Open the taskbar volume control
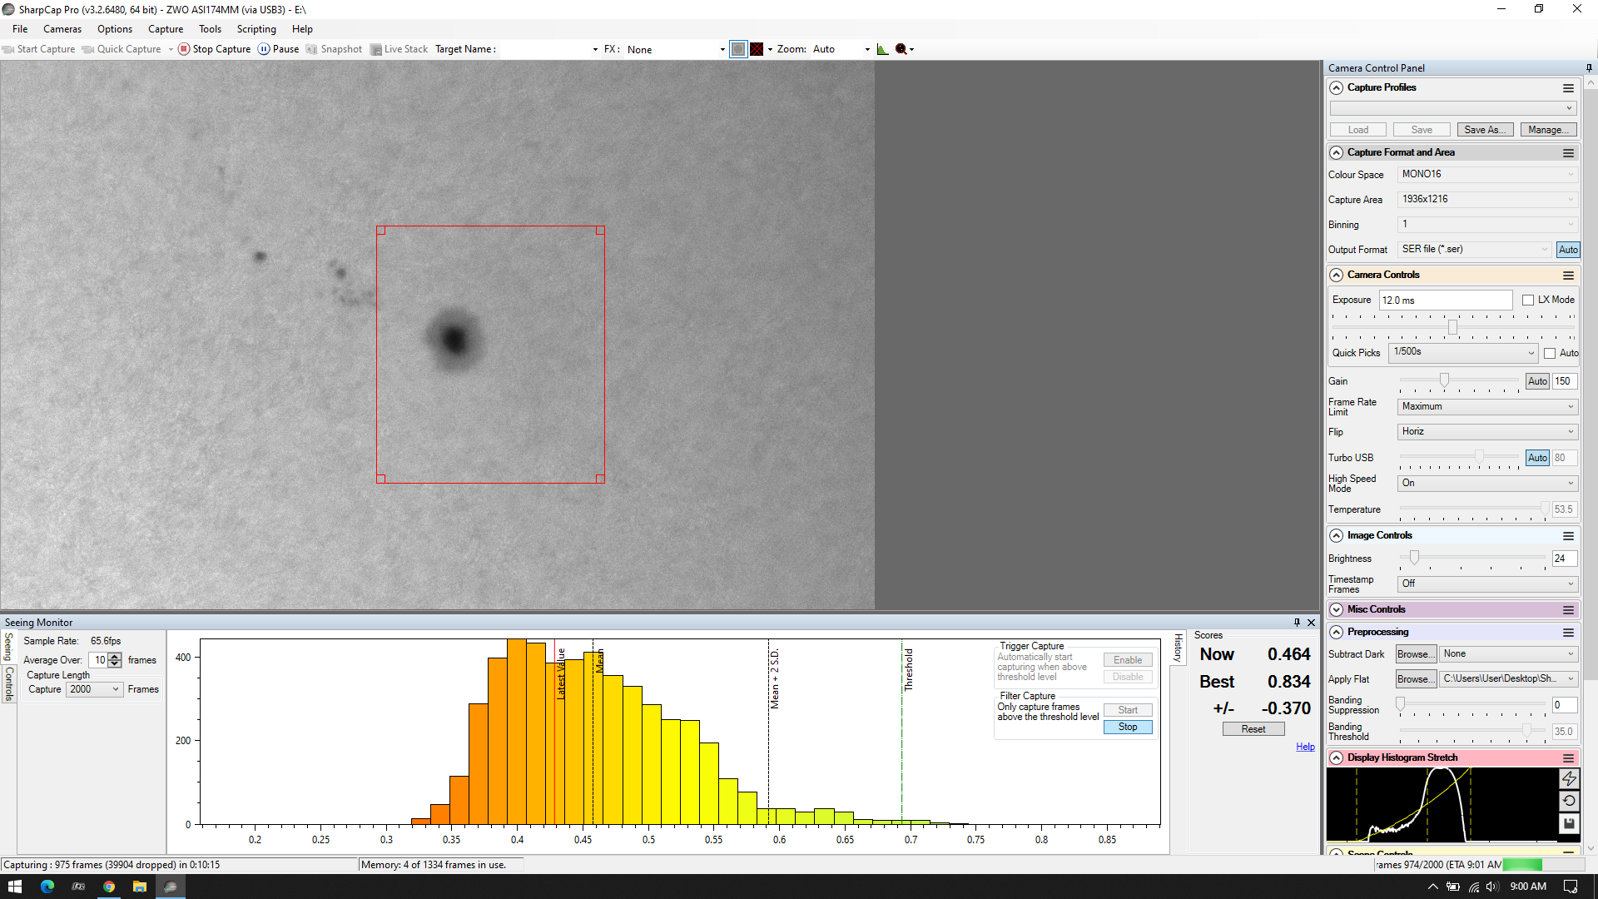Image resolution: width=1598 pixels, height=899 pixels. coord(1494,887)
